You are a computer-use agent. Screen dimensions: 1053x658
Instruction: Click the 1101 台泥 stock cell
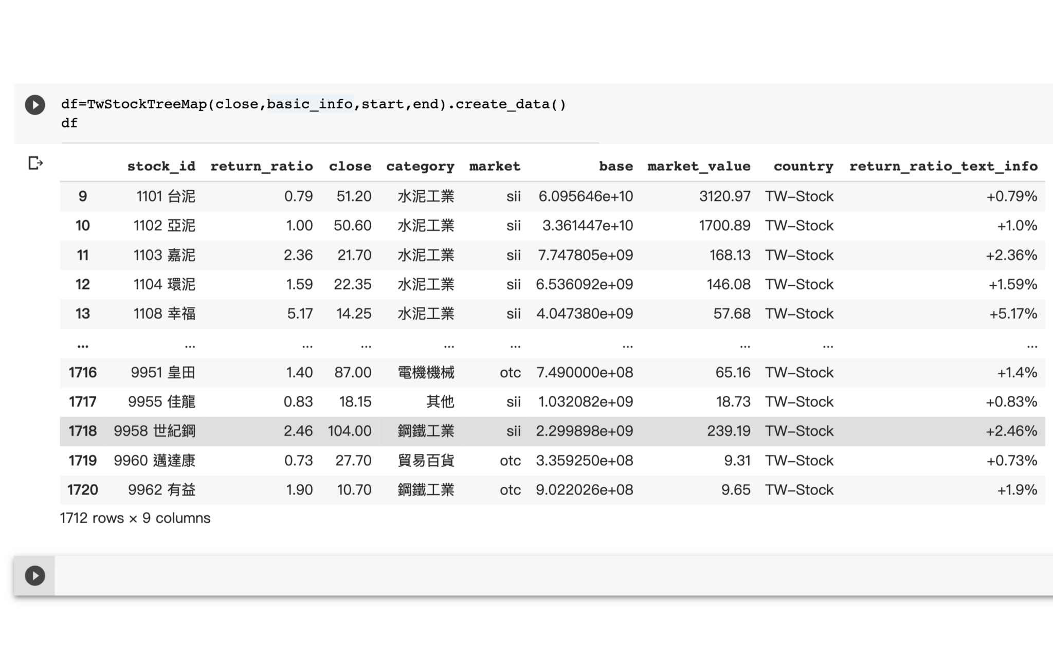click(166, 196)
